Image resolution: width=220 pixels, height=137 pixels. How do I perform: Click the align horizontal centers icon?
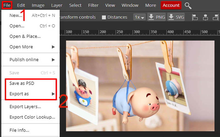205,17
